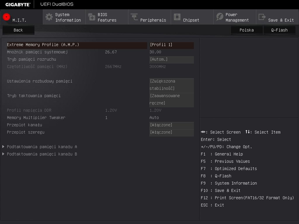This screenshot has height=224, width=299.
Task: Open Tryb pamięci rozruchu [Autom.] dropdown
Action: coord(171,60)
